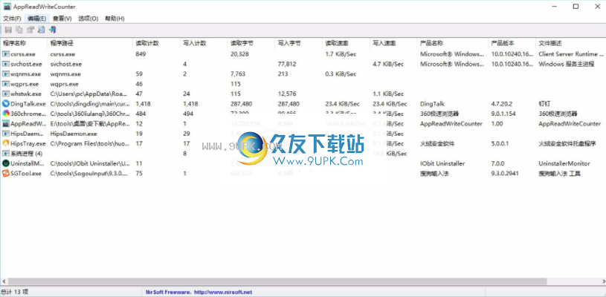This screenshot has height=297, width=606.
Task: Click the 火绒安全软件托盘程序 description cell
Action: (567, 143)
